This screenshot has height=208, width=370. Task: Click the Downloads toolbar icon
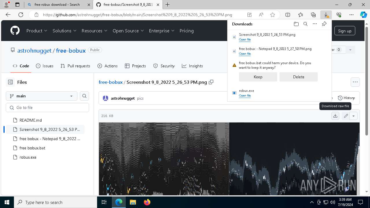pos(326,15)
